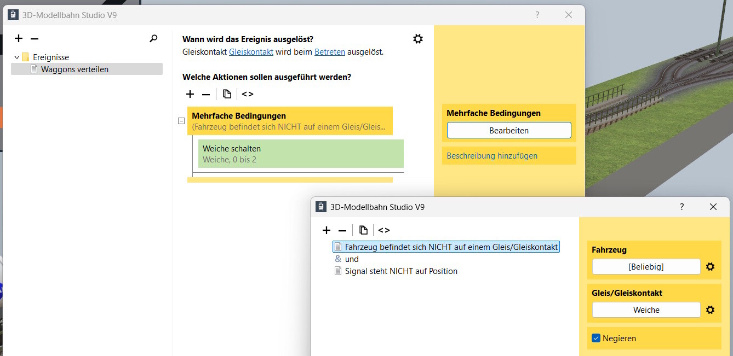733x356 pixels.
Task: Remove action with minus in main window actions toolbar
Action: coord(206,94)
